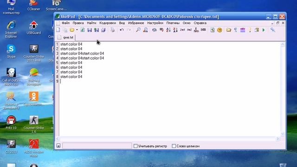Create a new document with the blank-page icon
The image size is (297, 167).
[58, 30]
